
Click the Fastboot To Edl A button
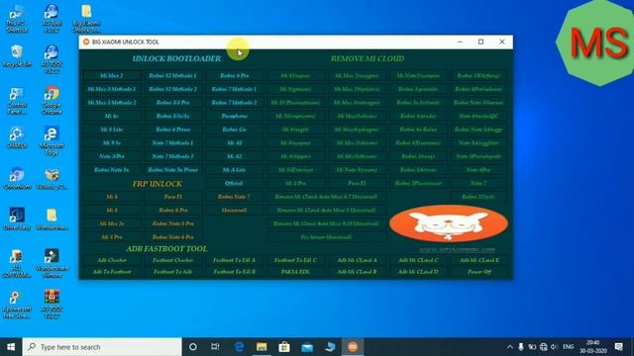pyautogui.click(x=234, y=260)
